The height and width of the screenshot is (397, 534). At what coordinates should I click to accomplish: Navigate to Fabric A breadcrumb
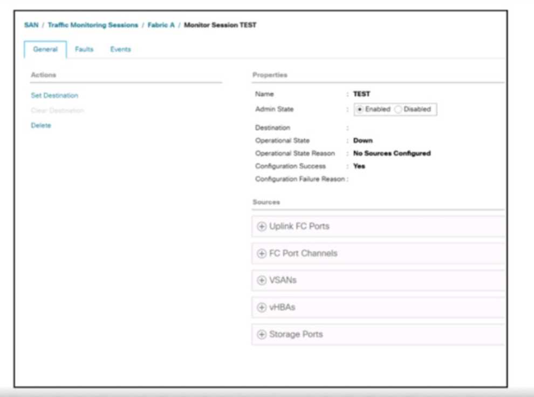[161, 25]
